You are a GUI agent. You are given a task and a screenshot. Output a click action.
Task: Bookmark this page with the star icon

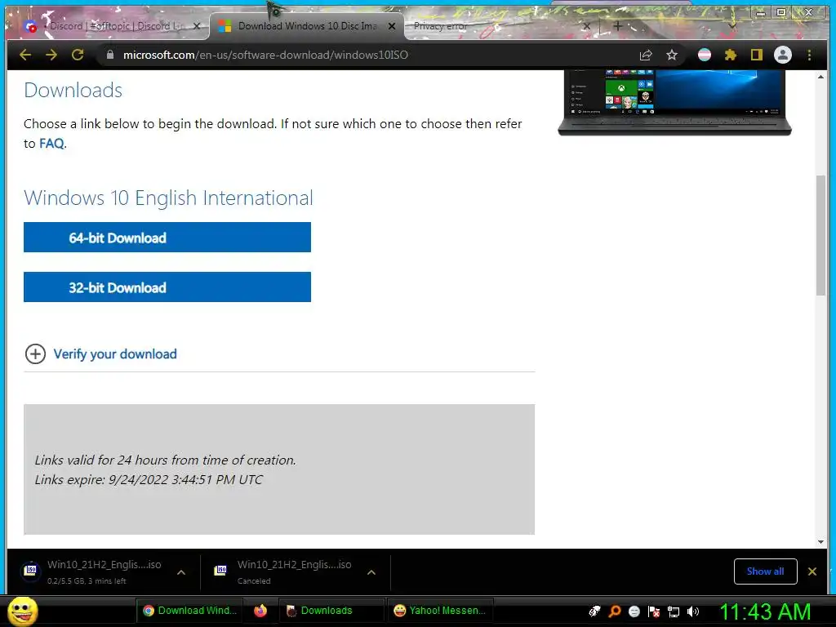[672, 55]
